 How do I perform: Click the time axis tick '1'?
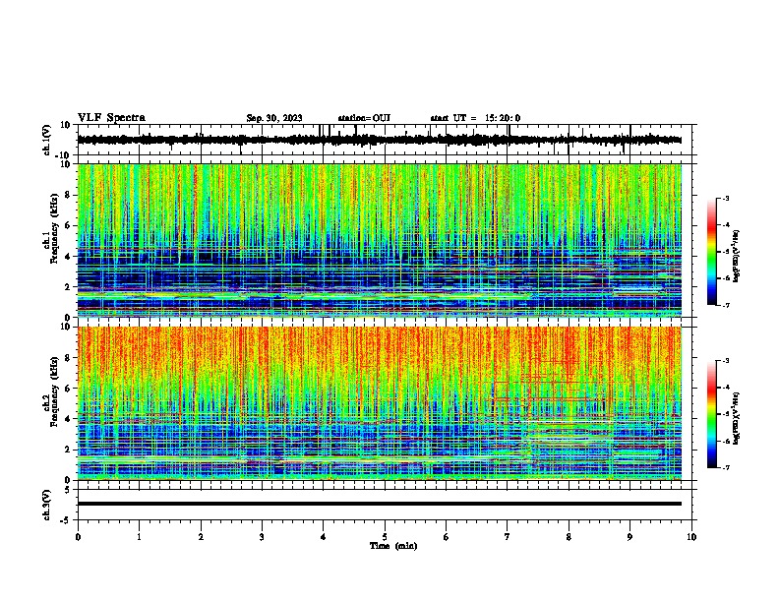[139, 537]
